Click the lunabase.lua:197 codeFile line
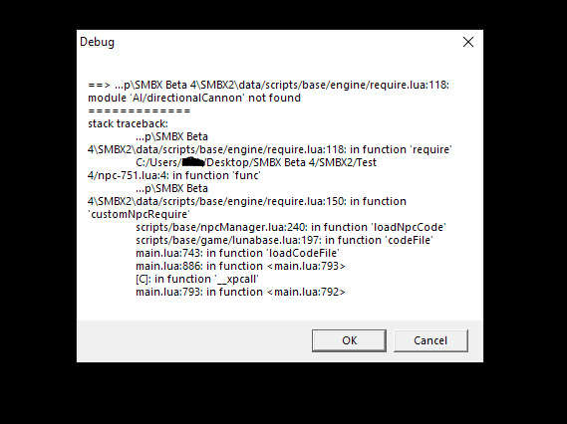 [284, 240]
